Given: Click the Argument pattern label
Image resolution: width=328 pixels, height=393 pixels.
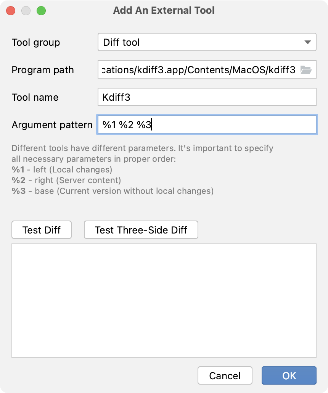Looking at the screenshot, I should click(51, 125).
